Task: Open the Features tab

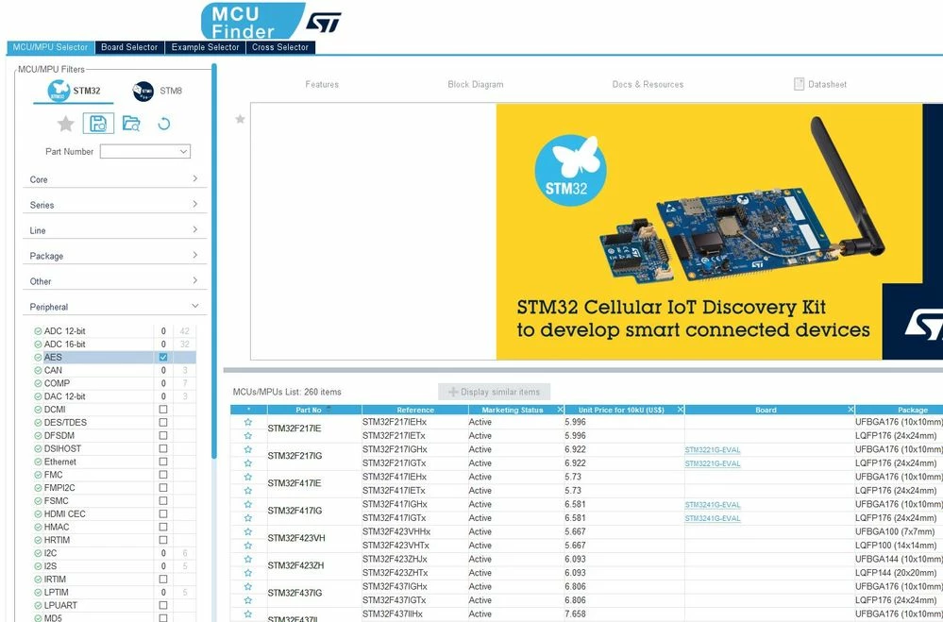Action: click(x=322, y=84)
